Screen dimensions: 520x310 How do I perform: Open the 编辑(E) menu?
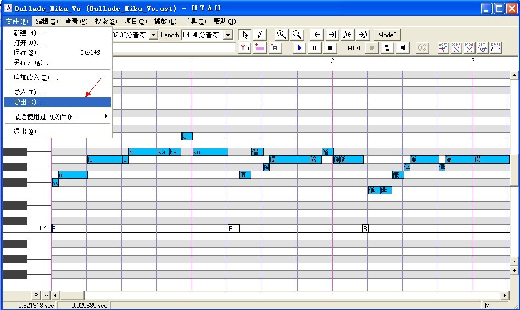point(47,21)
